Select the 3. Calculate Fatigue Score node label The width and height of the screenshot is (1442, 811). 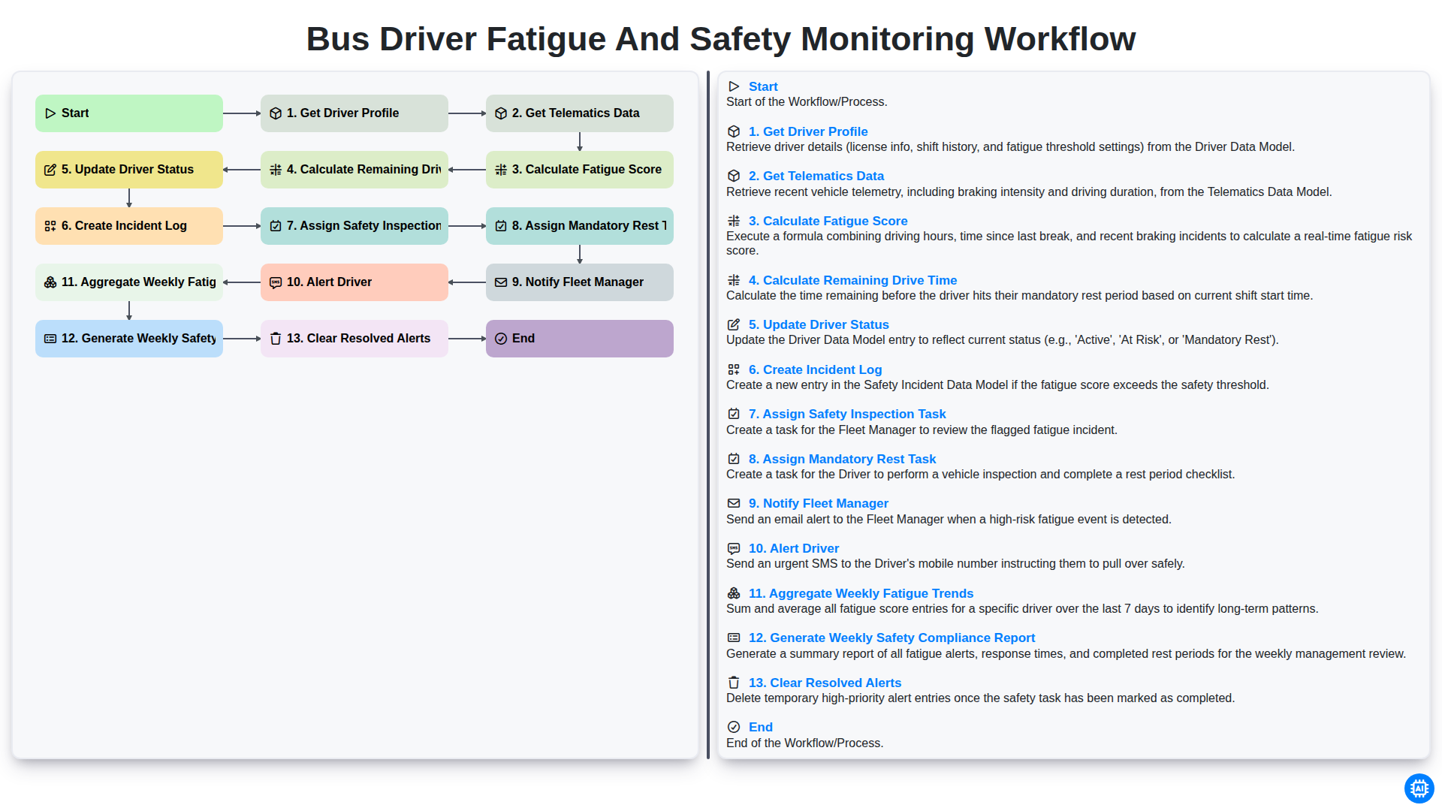coord(587,170)
